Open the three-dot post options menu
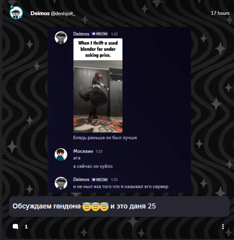The width and height of the screenshot is (234, 240). coord(223,227)
